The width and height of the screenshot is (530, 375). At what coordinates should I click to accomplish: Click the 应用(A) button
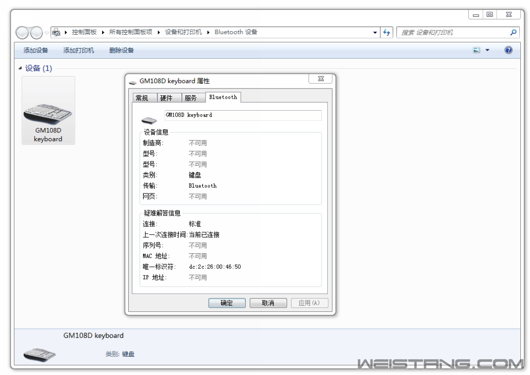tap(309, 303)
